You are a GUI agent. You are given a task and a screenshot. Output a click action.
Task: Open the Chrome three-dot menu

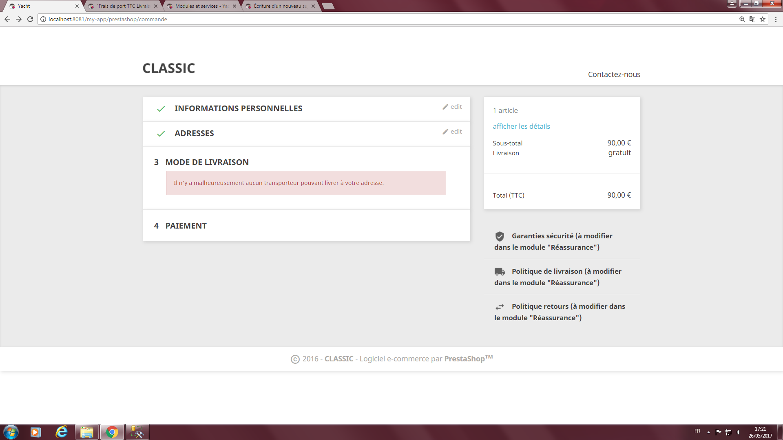[776, 19]
